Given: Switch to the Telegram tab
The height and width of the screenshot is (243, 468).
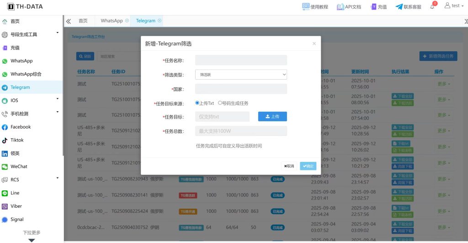Looking at the screenshot, I should click(146, 21).
